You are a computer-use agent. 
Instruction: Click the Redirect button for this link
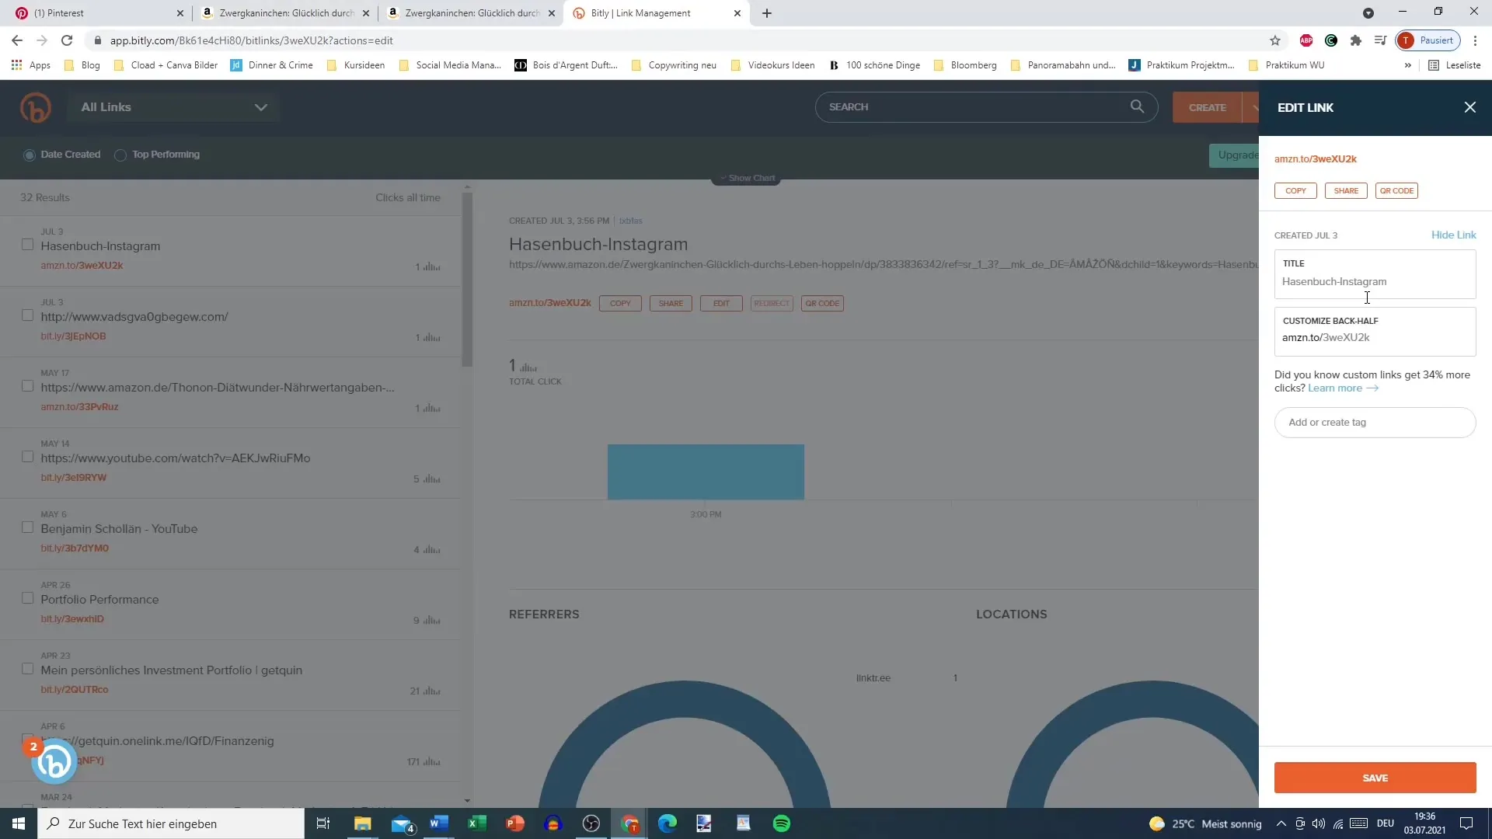point(771,303)
